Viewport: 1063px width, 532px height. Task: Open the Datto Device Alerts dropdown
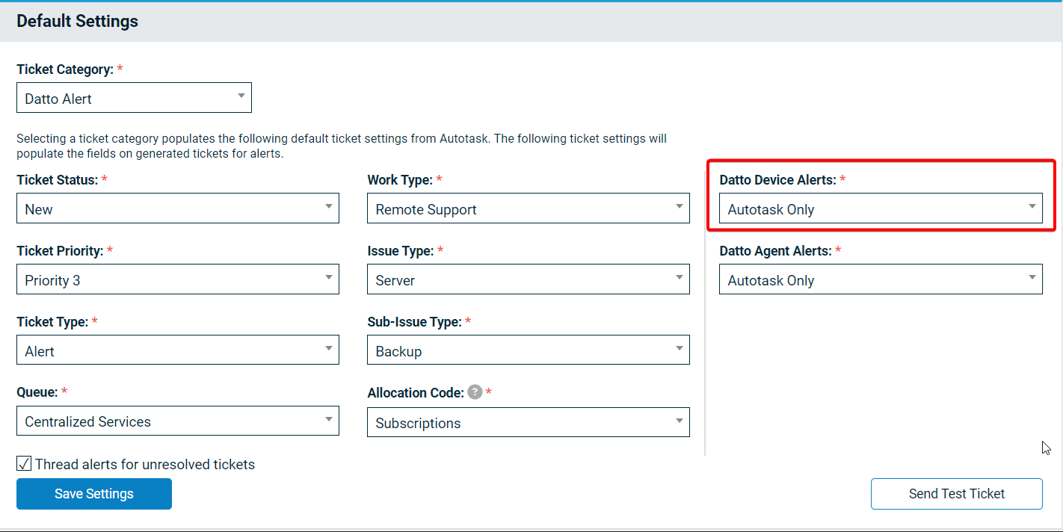tap(881, 208)
